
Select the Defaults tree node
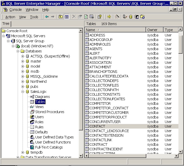[x=41, y=132]
